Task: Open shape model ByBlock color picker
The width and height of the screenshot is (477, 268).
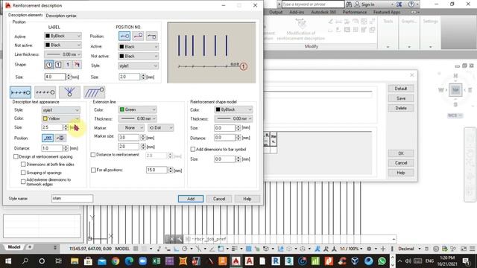Action: point(233,109)
